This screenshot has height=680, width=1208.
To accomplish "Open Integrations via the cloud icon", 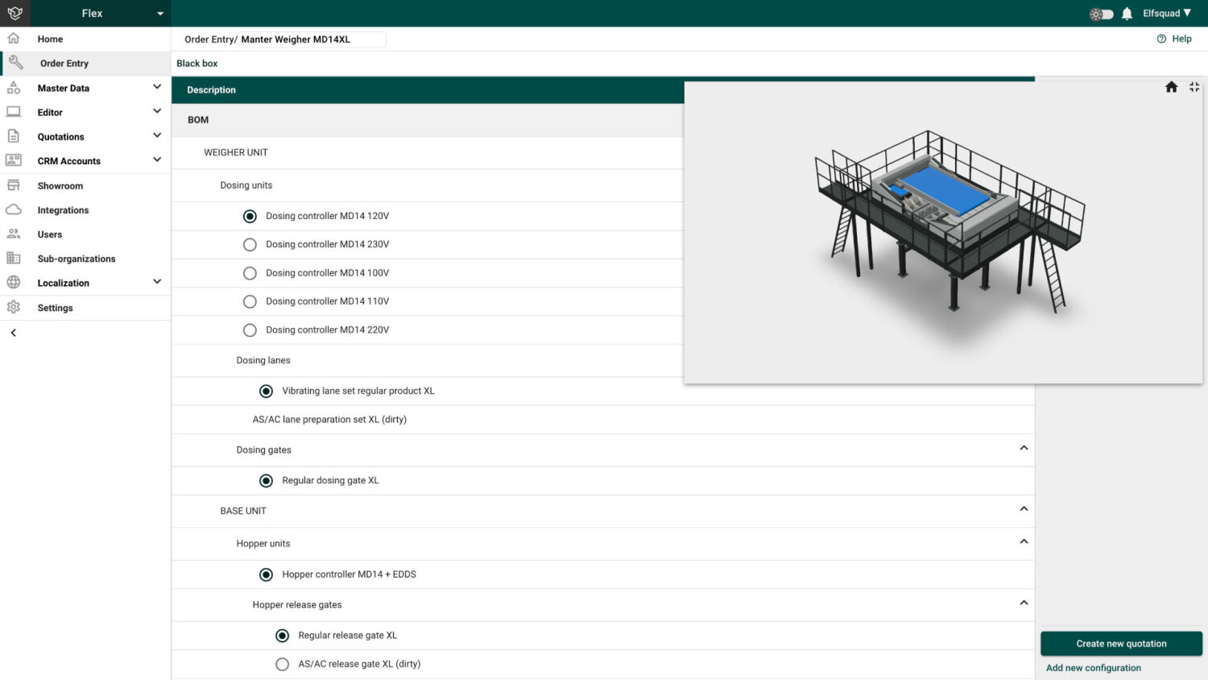I will tap(14, 209).
